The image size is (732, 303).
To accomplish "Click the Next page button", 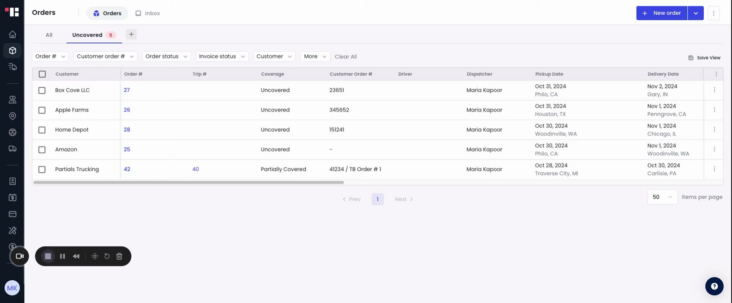I will coord(403,199).
